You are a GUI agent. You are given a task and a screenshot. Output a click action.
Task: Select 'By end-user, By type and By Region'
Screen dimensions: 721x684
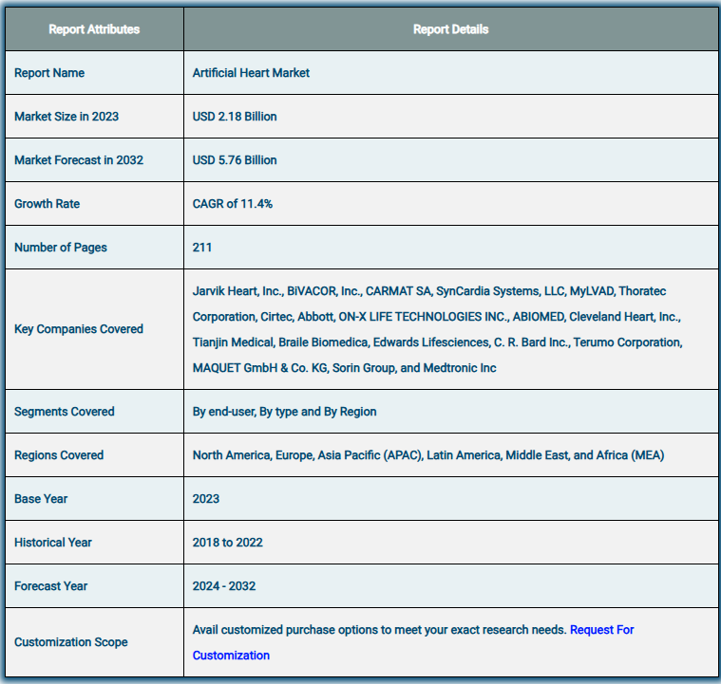click(284, 412)
